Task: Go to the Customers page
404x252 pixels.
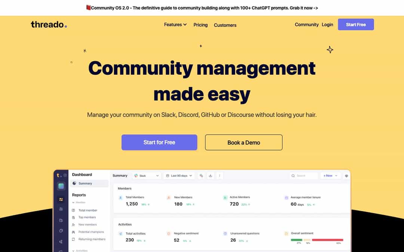Action: pyautogui.click(x=225, y=25)
